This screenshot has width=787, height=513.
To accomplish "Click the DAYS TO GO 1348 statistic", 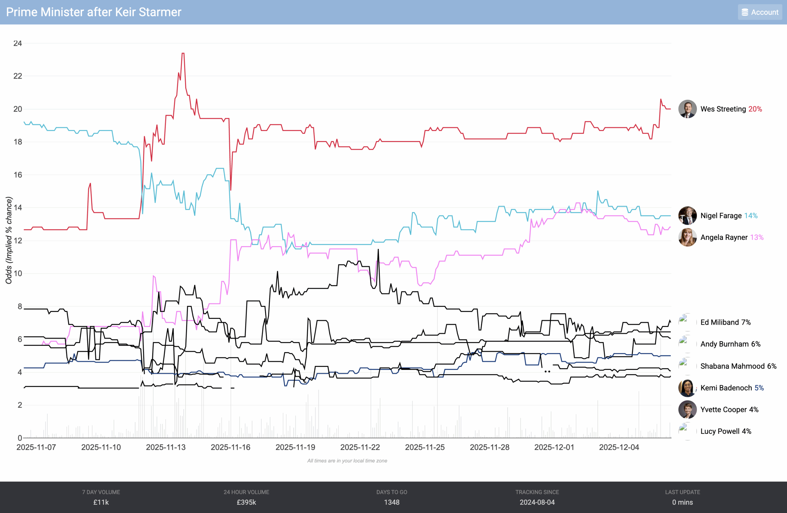I will [392, 497].
